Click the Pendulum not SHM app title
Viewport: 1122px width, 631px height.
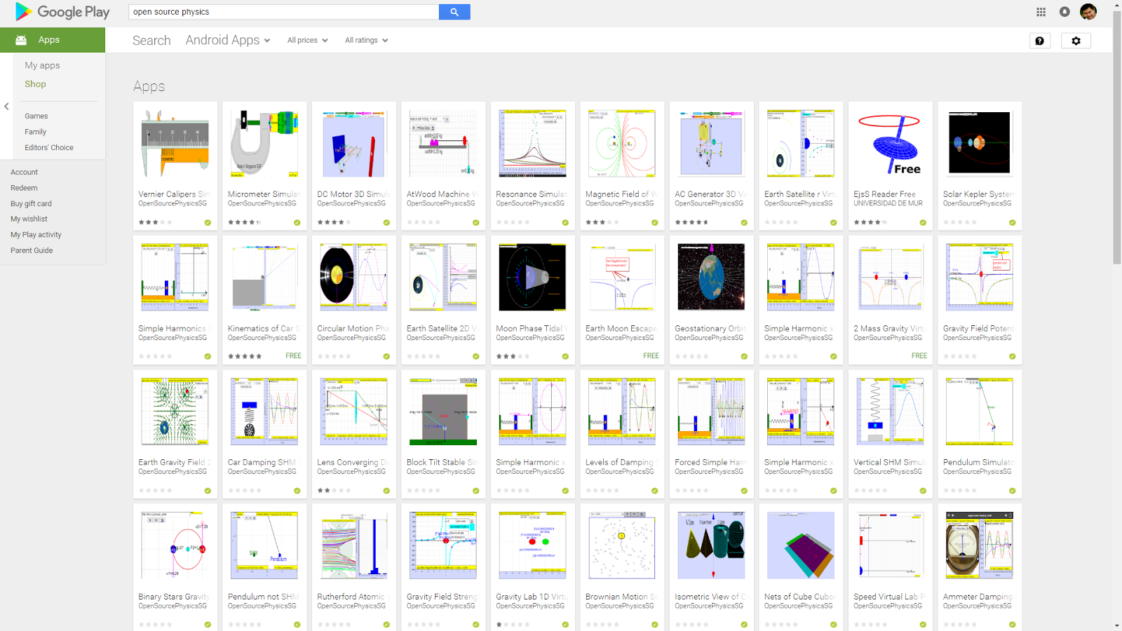click(263, 597)
